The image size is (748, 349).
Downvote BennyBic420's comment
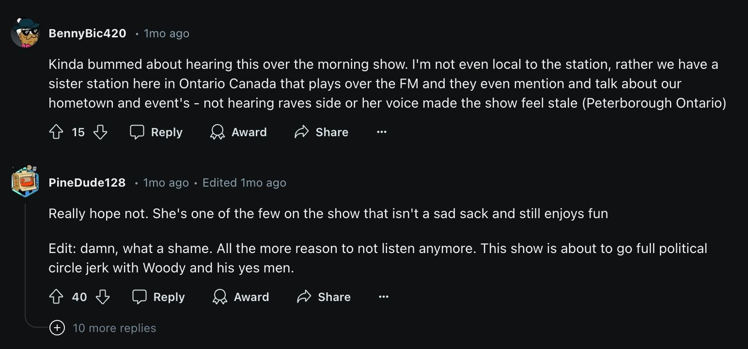click(x=100, y=132)
